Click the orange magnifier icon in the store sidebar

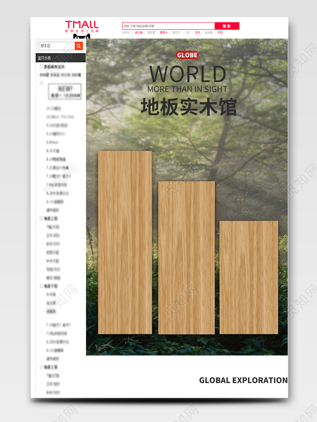pyautogui.click(x=78, y=46)
